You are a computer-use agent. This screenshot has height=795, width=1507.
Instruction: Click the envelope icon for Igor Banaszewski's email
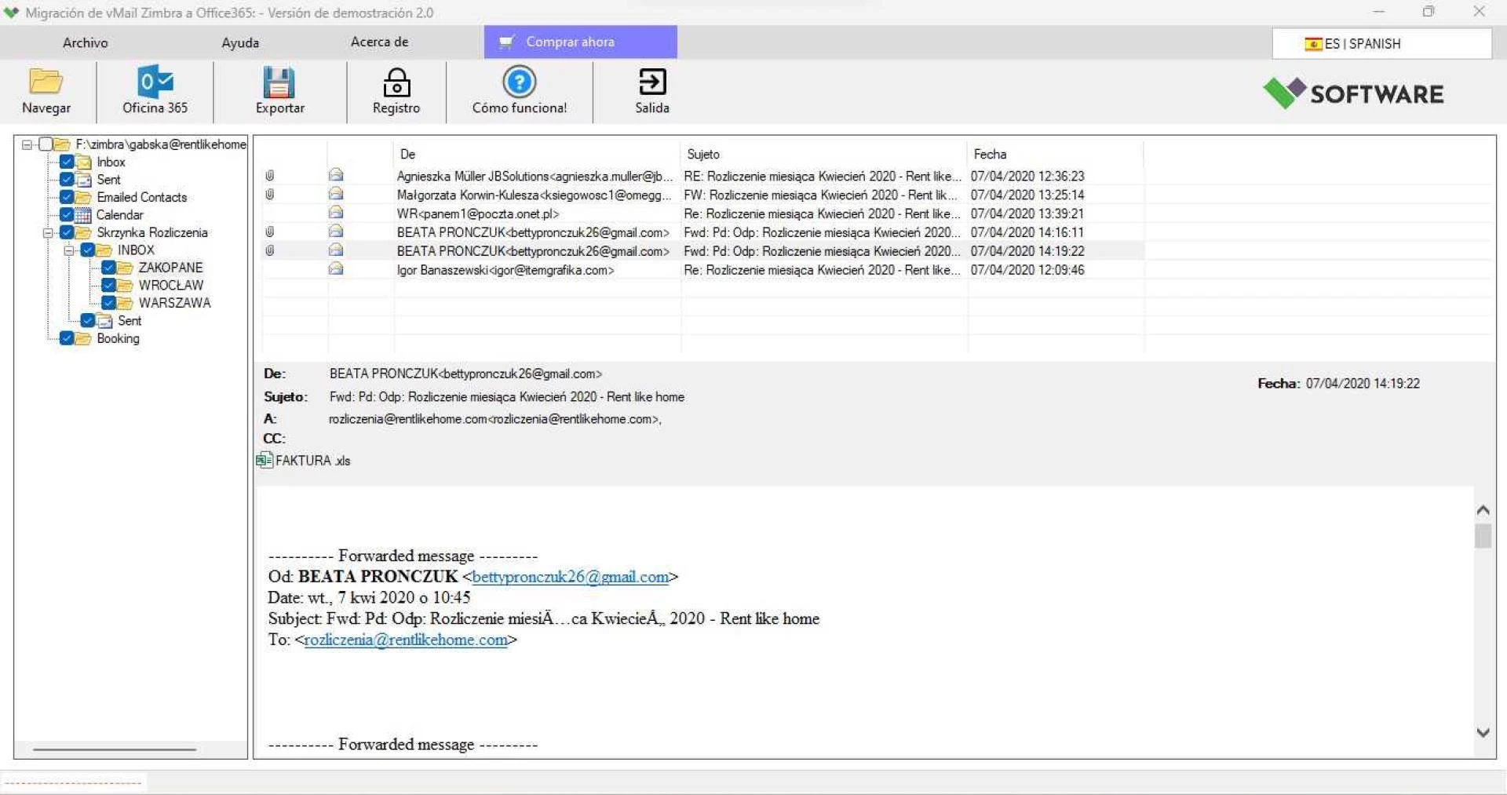tap(336, 269)
